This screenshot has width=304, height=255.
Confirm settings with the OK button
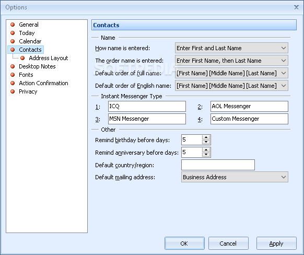click(x=184, y=243)
